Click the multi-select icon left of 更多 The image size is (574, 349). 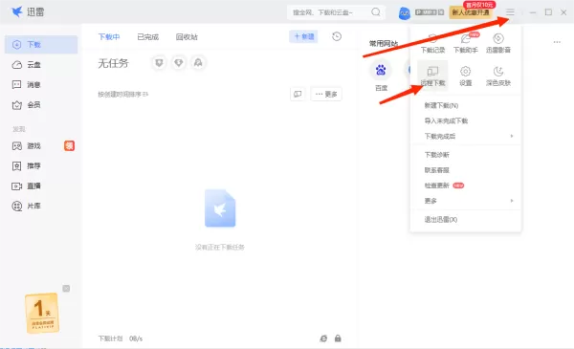coord(298,94)
